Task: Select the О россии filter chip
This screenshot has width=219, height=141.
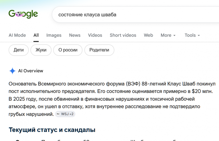Action: [68, 50]
